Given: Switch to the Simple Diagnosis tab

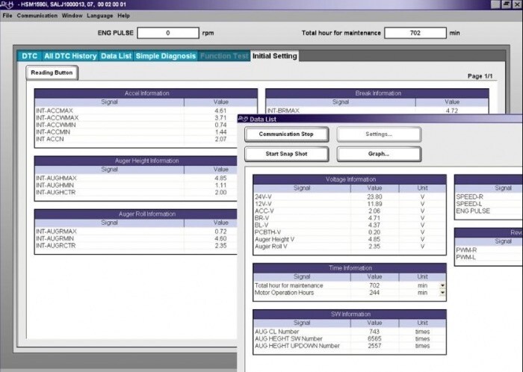Looking at the screenshot, I should point(166,56).
